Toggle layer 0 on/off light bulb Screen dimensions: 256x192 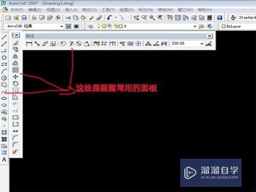(x=98, y=26)
